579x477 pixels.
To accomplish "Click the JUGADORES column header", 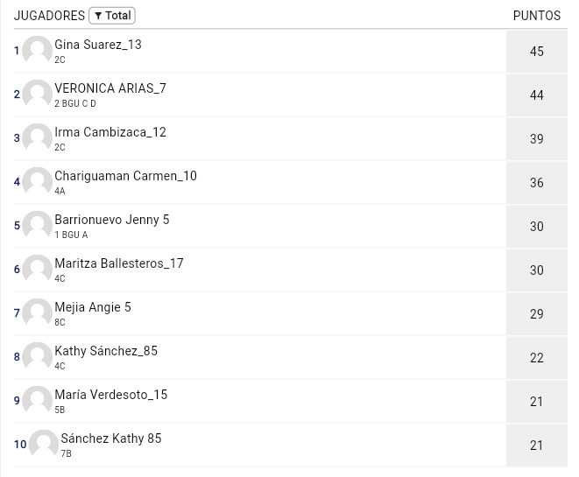I will (49, 16).
